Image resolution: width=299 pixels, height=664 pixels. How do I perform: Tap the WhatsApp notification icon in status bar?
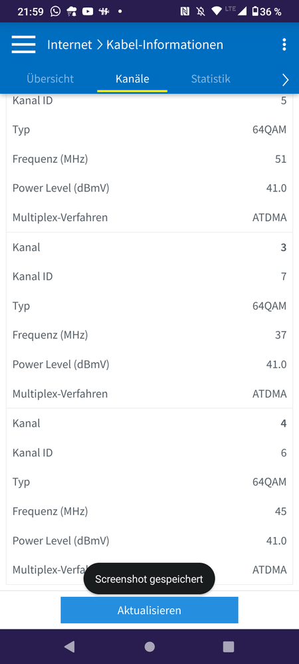[55, 11]
